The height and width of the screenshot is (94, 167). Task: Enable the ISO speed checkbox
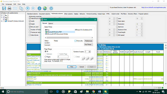coord(117,35)
